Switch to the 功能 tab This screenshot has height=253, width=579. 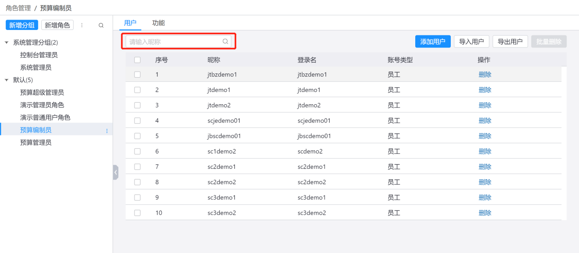pyautogui.click(x=158, y=23)
